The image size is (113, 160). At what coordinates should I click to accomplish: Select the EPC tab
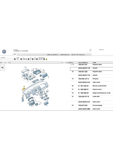tap(15, 54)
